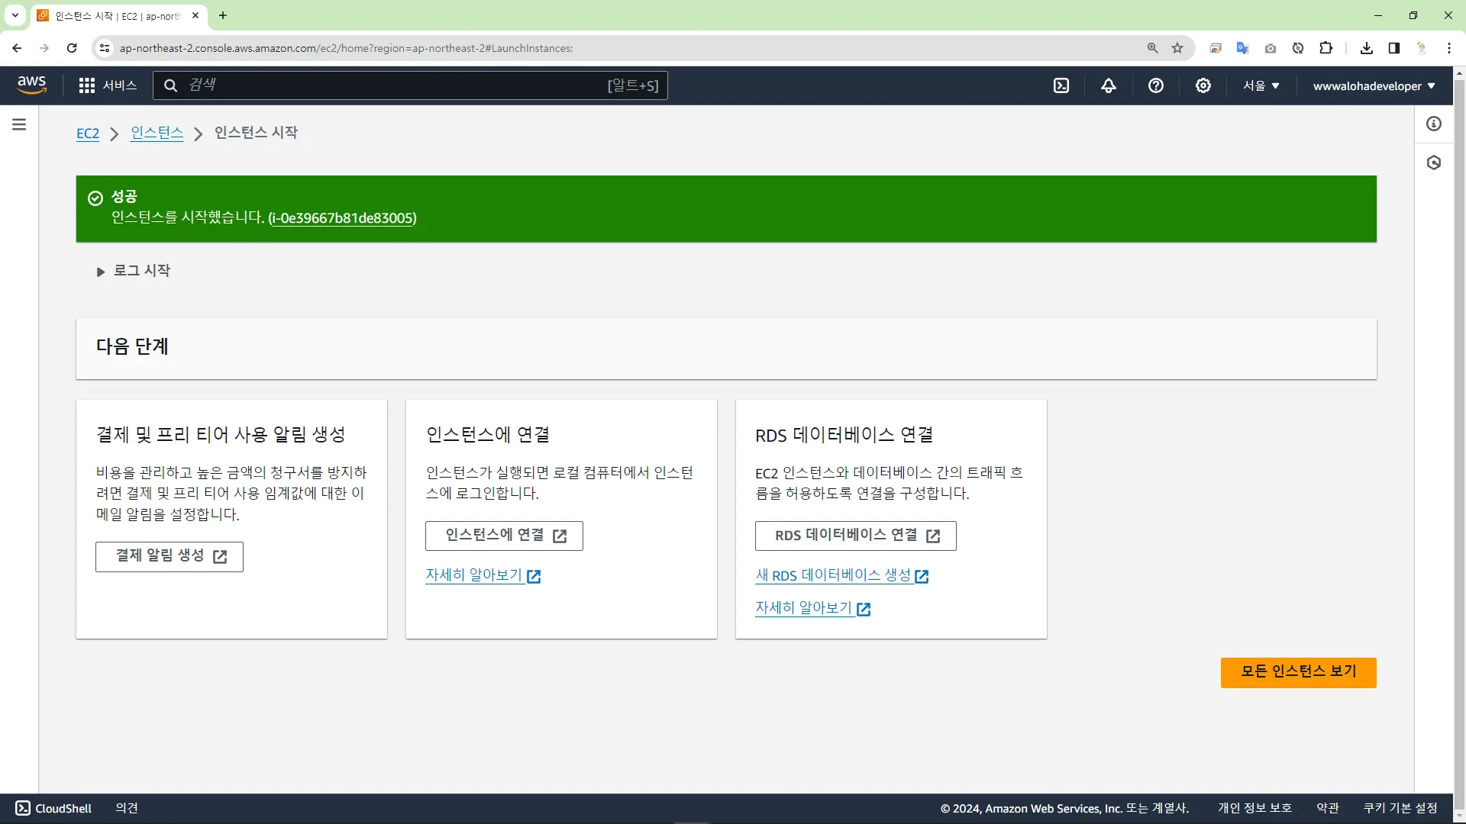This screenshot has height=824, width=1466.
Task: Go to the EC2 breadcrumb link
Action: tap(88, 134)
